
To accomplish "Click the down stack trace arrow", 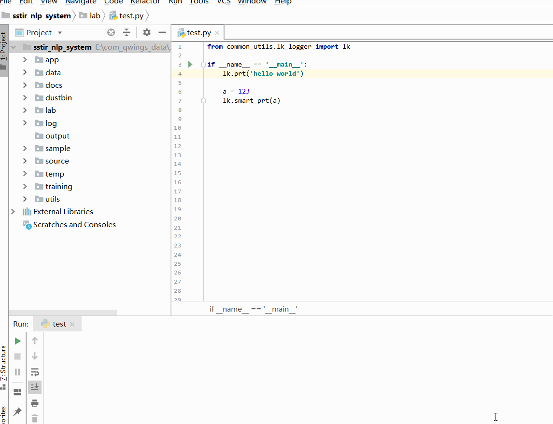I will [35, 356].
